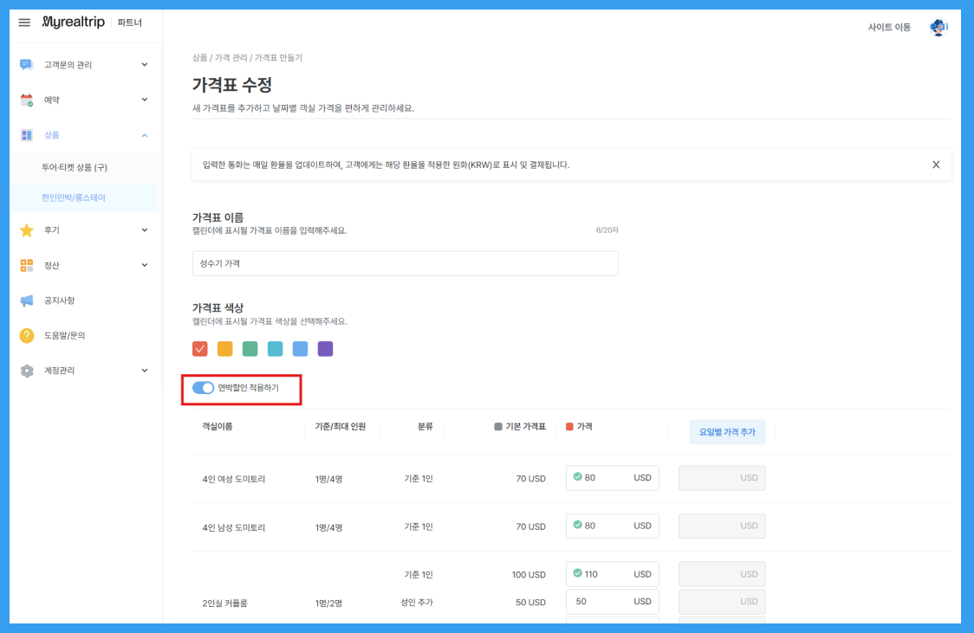This screenshot has width=974, height=633.
Task: Open the hamburger navigation menu
Action: click(x=24, y=23)
